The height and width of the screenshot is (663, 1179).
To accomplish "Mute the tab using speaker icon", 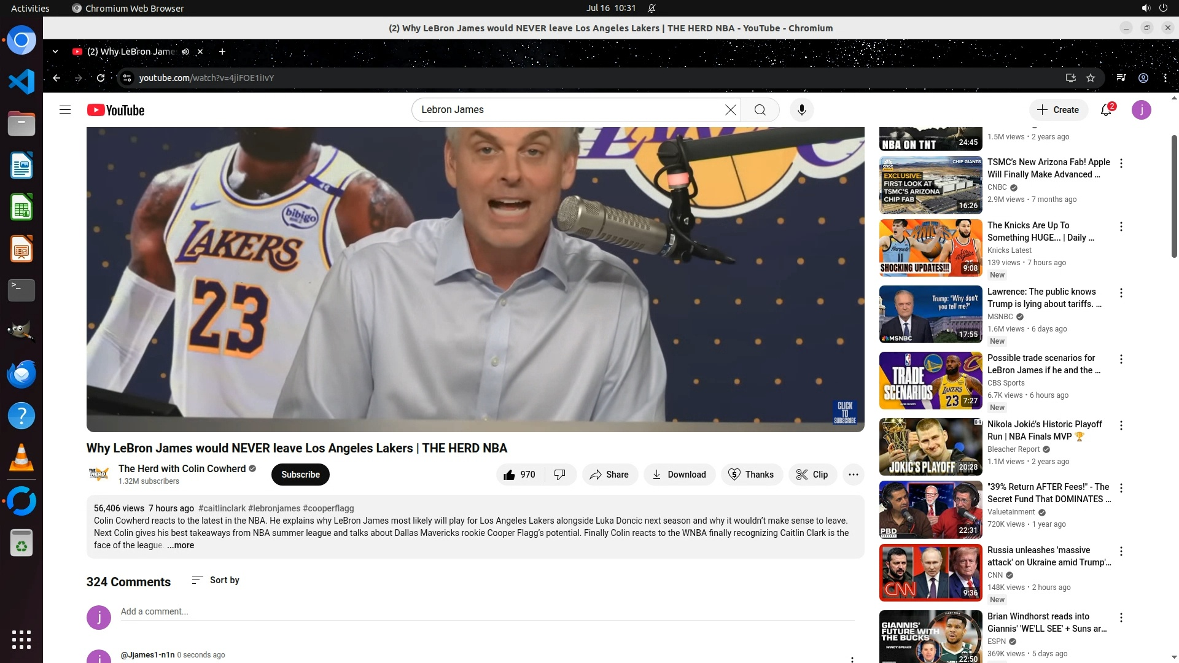I will click(x=185, y=52).
